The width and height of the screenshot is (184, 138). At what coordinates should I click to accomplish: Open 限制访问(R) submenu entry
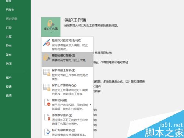(67, 105)
